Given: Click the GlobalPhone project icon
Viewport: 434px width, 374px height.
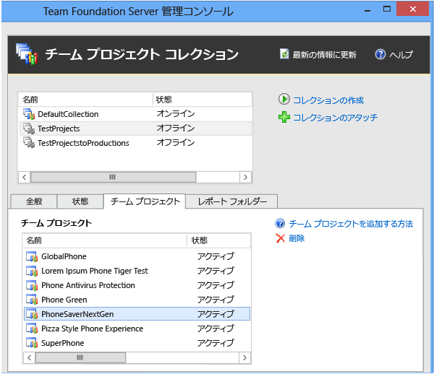Looking at the screenshot, I should coord(32,256).
